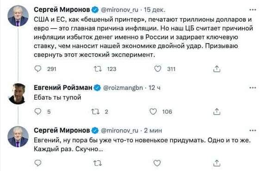Retweet the tweet showing 123 retweets

[98, 69]
